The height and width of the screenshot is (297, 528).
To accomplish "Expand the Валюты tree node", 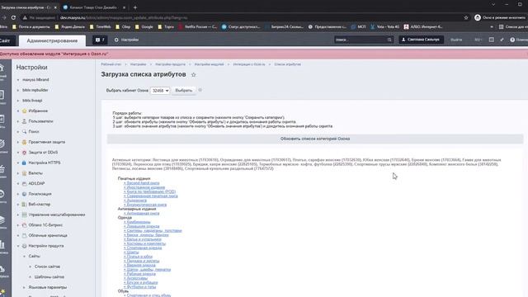I will coord(18,173).
